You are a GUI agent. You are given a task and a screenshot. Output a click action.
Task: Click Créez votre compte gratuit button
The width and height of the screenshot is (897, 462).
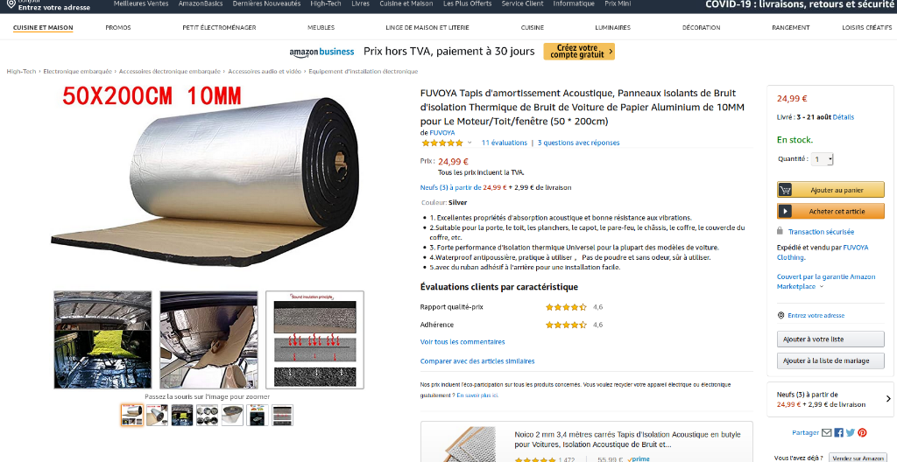tap(579, 52)
